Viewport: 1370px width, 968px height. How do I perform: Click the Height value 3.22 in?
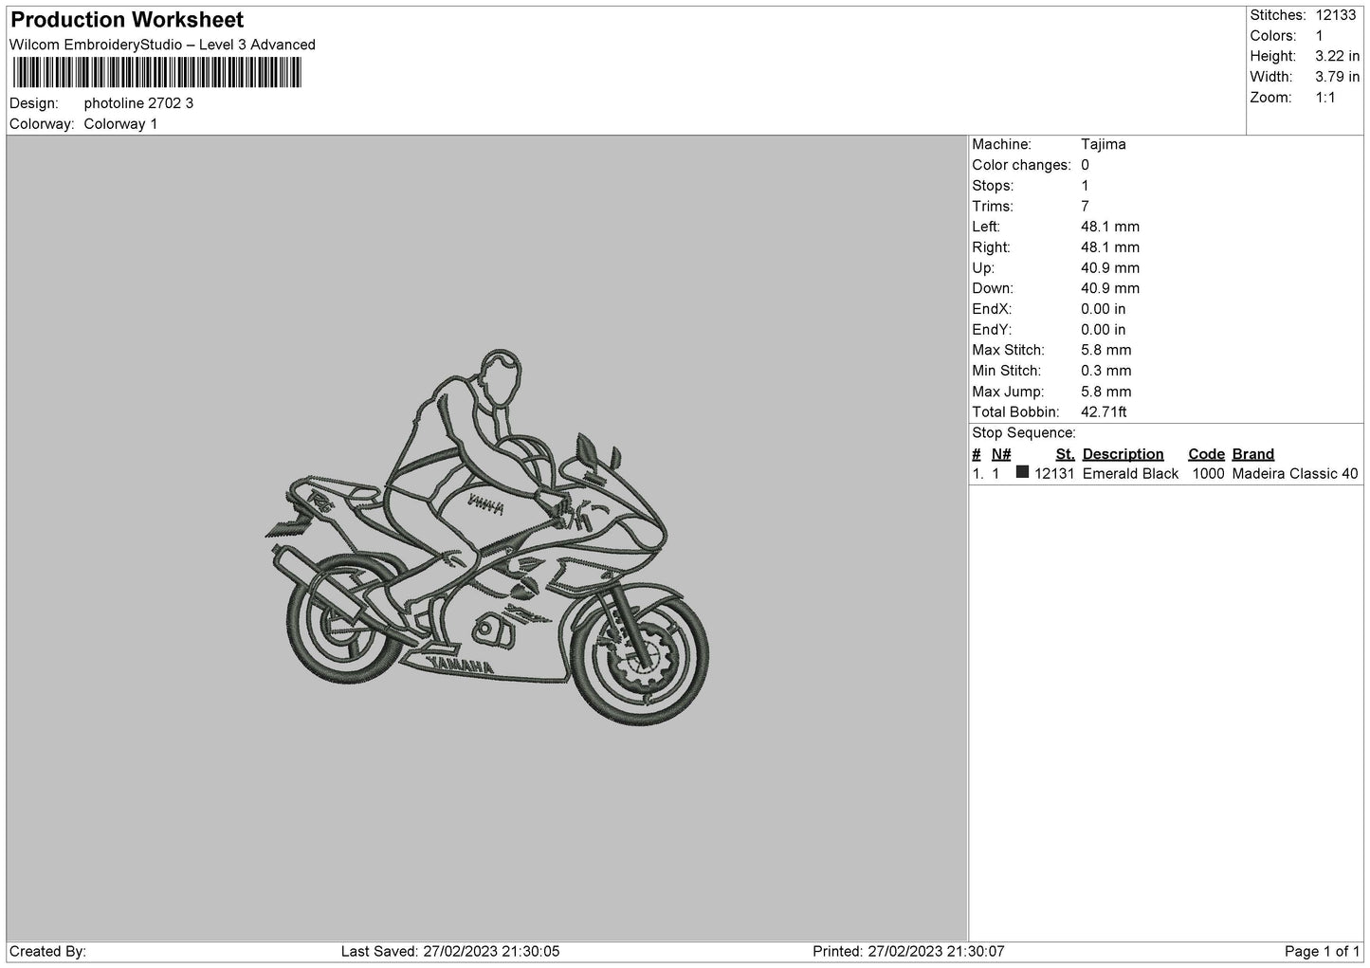coord(1337,57)
